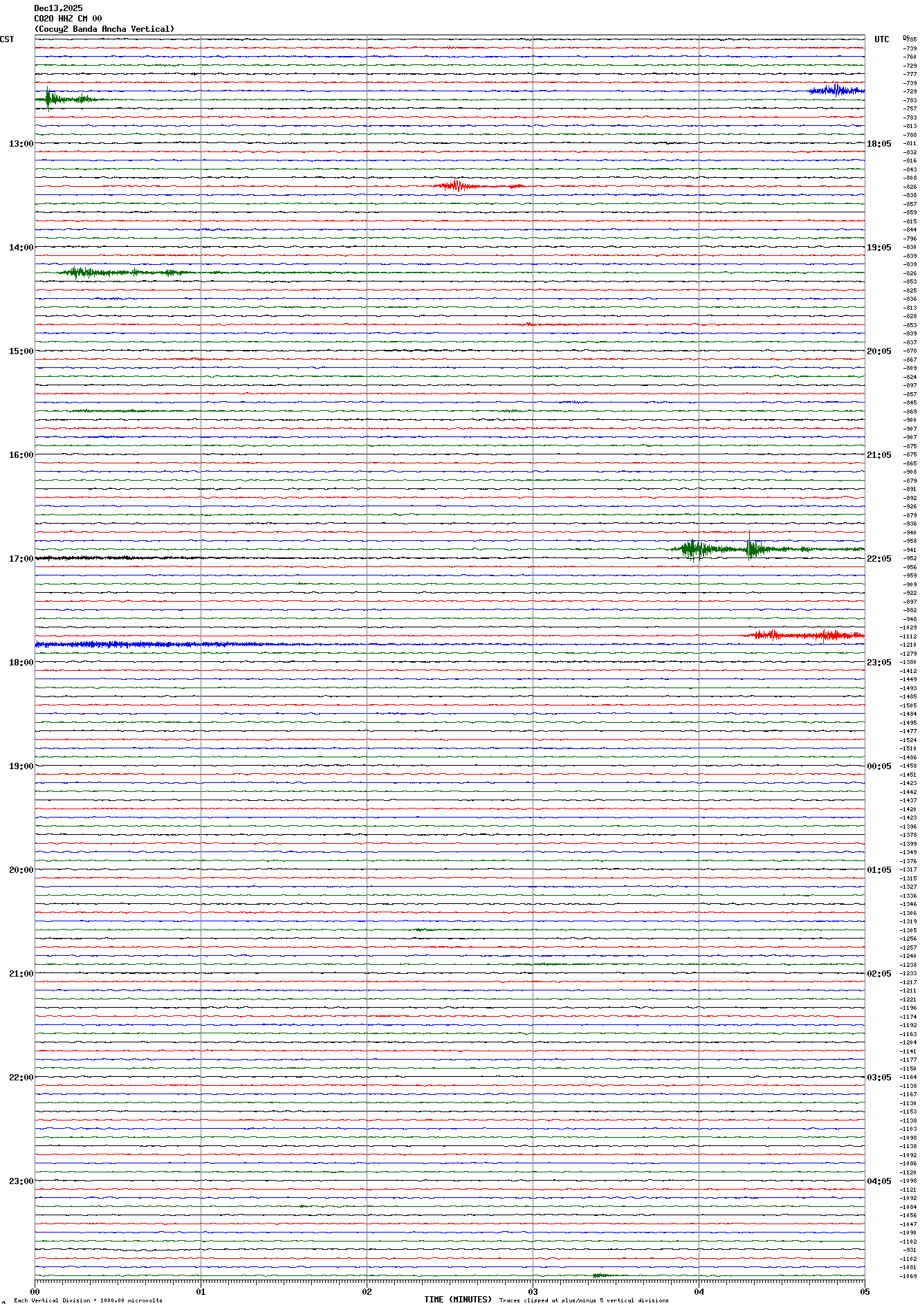Click the Dec13,2025 date header
920x1310 pixels.
click(x=58, y=8)
